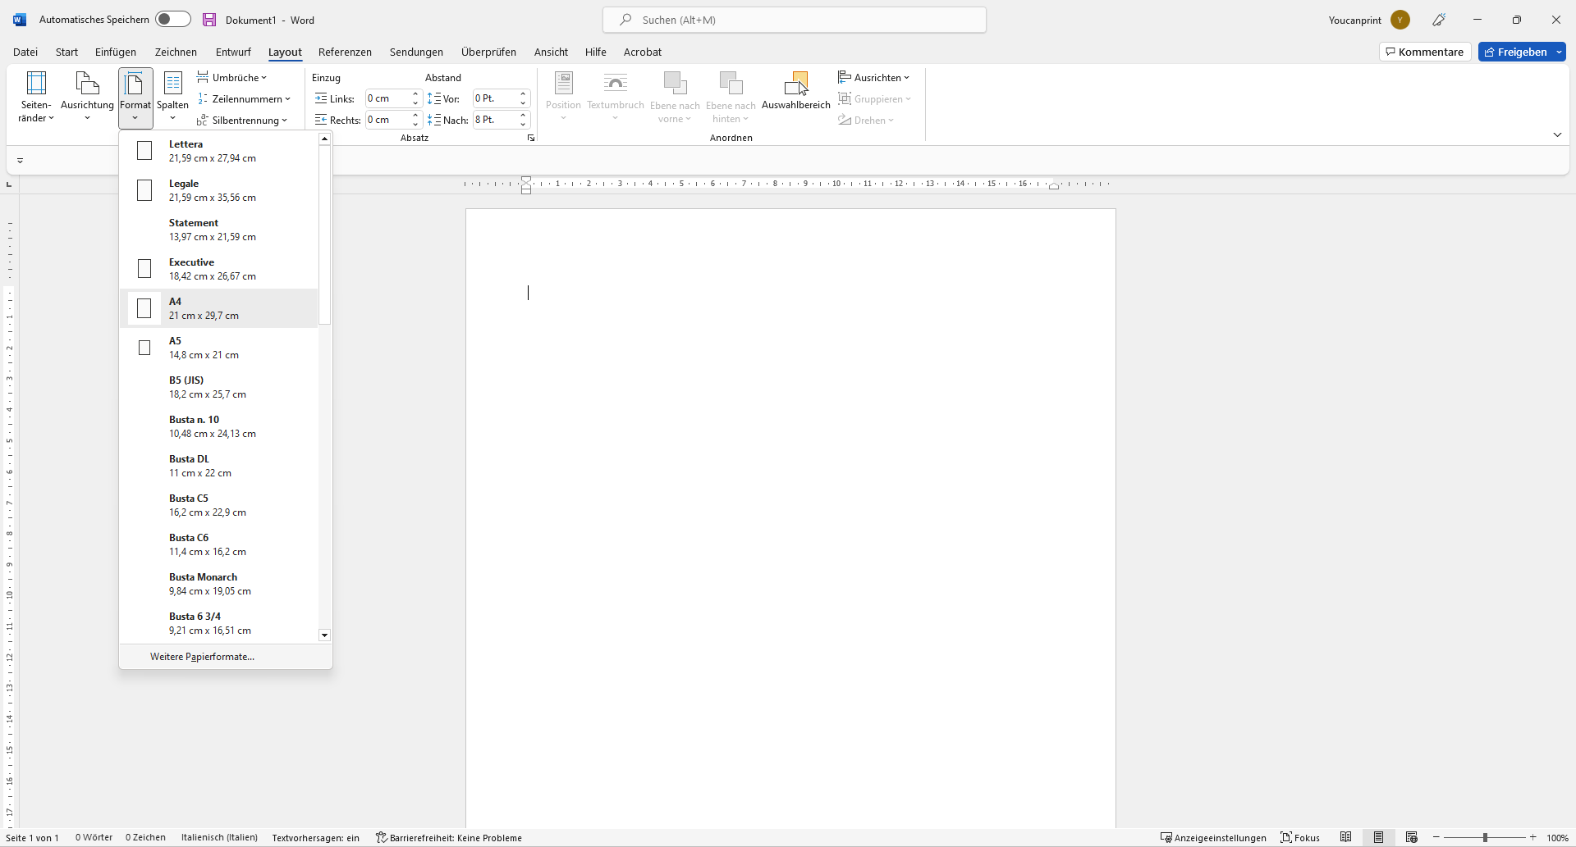Screen dimensions: 1576x847
Task: Click the Save icon in title bar
Action: (209, 20)
